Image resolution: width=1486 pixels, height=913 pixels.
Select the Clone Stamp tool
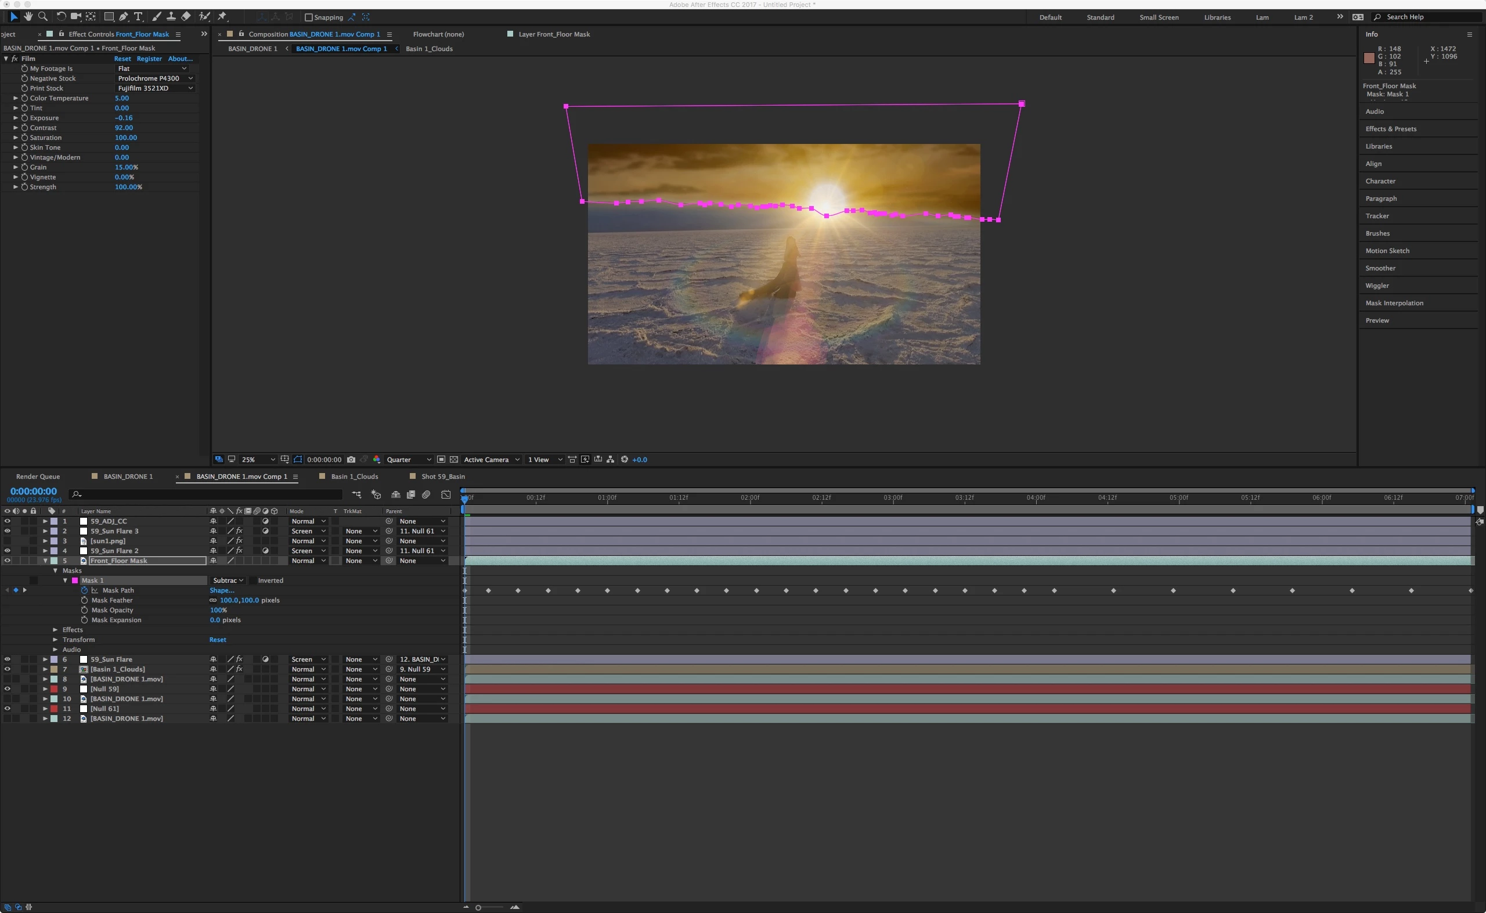click(x=171, y=16)
